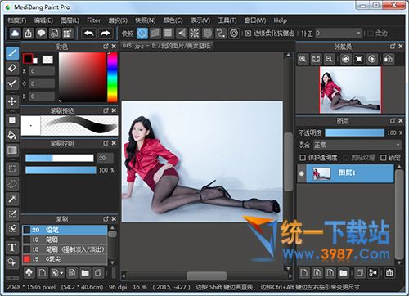Enable the 保护透明度 checkbox

[x=303, y=158]
